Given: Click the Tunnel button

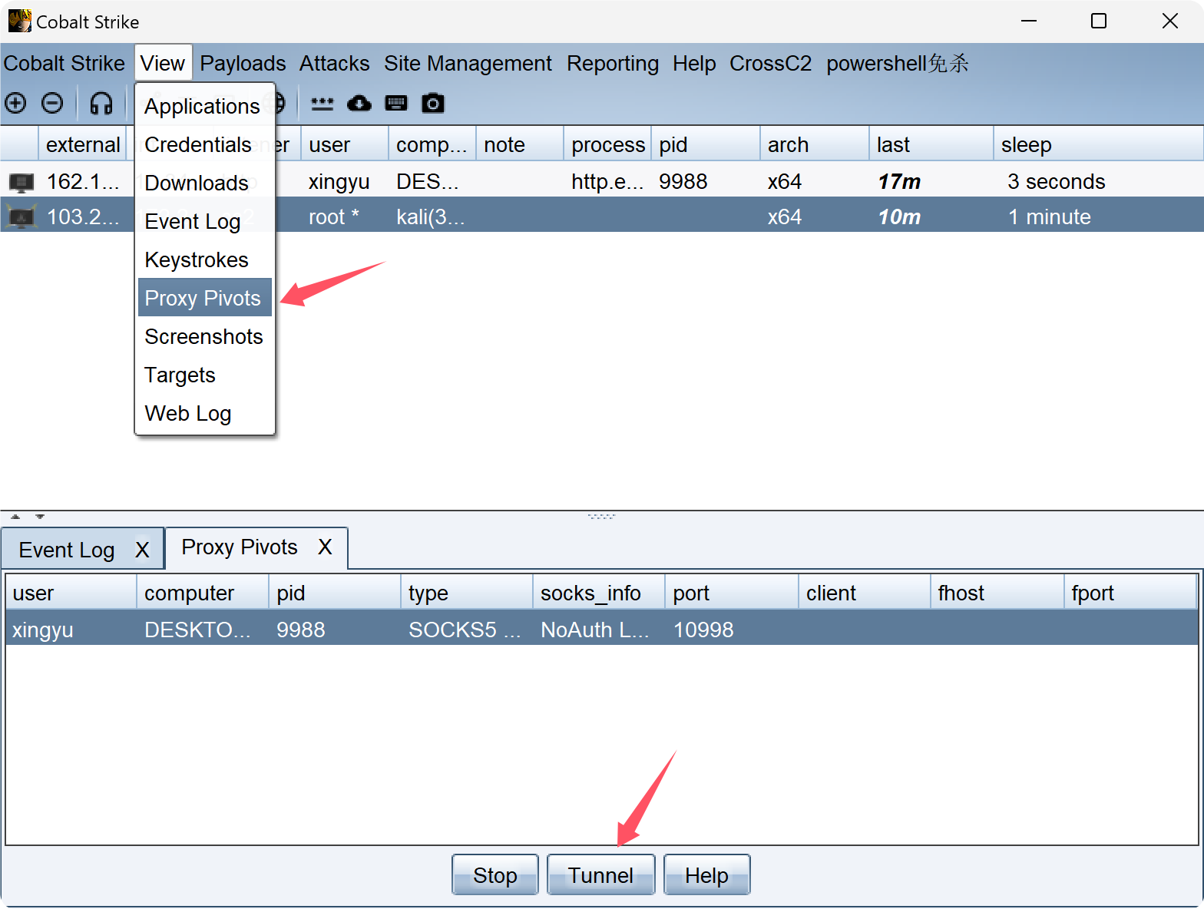Looking at the screenshot, I should click(x=600, y=875).
